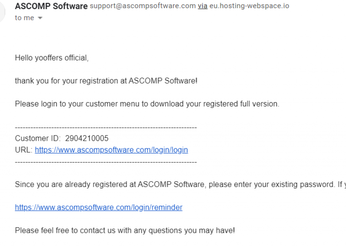346x246 pixels.
Task: Click the 'Please feel free to contact us' line
Action: click(x=125, y=230)
